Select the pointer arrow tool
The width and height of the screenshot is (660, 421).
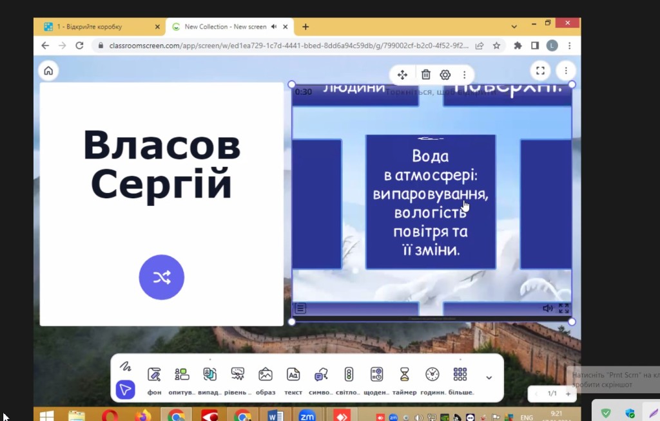(125, 389)
